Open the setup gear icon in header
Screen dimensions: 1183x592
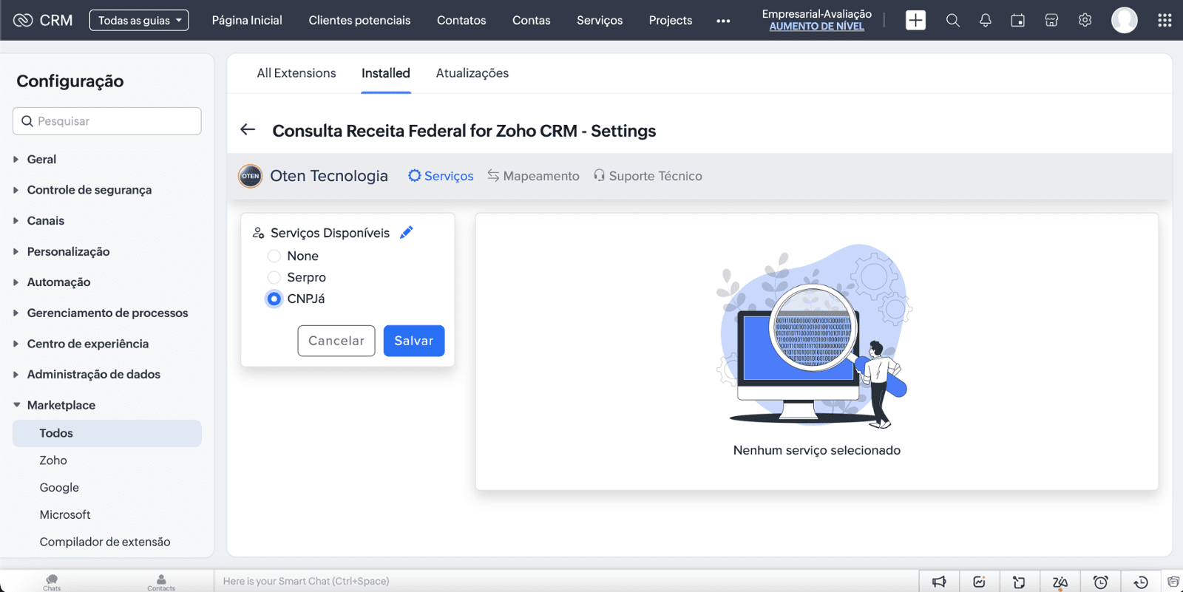click(1085, 21)
